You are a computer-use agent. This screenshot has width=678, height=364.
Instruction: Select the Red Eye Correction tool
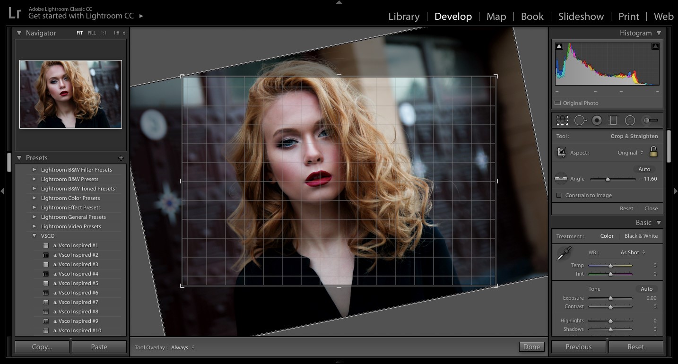[597, 121]
